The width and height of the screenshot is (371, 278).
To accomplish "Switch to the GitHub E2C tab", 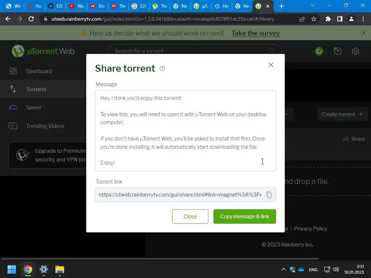I will [x=55, y=6].
